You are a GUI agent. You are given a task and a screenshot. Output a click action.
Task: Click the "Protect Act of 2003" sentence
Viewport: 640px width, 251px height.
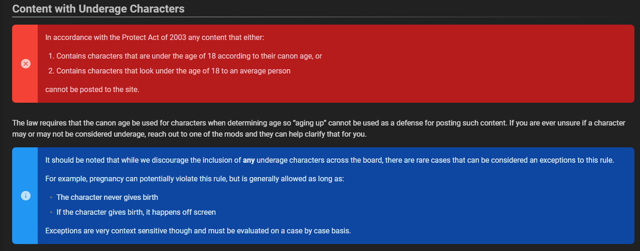[155, 37]
